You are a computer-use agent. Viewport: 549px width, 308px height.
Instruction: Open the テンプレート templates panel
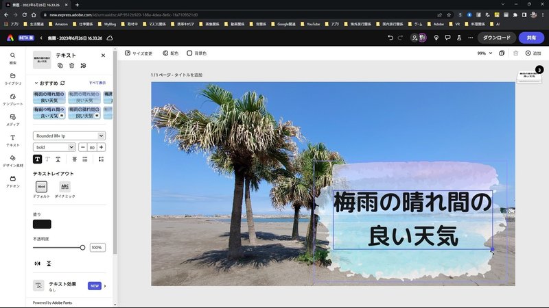click(12, 99)
